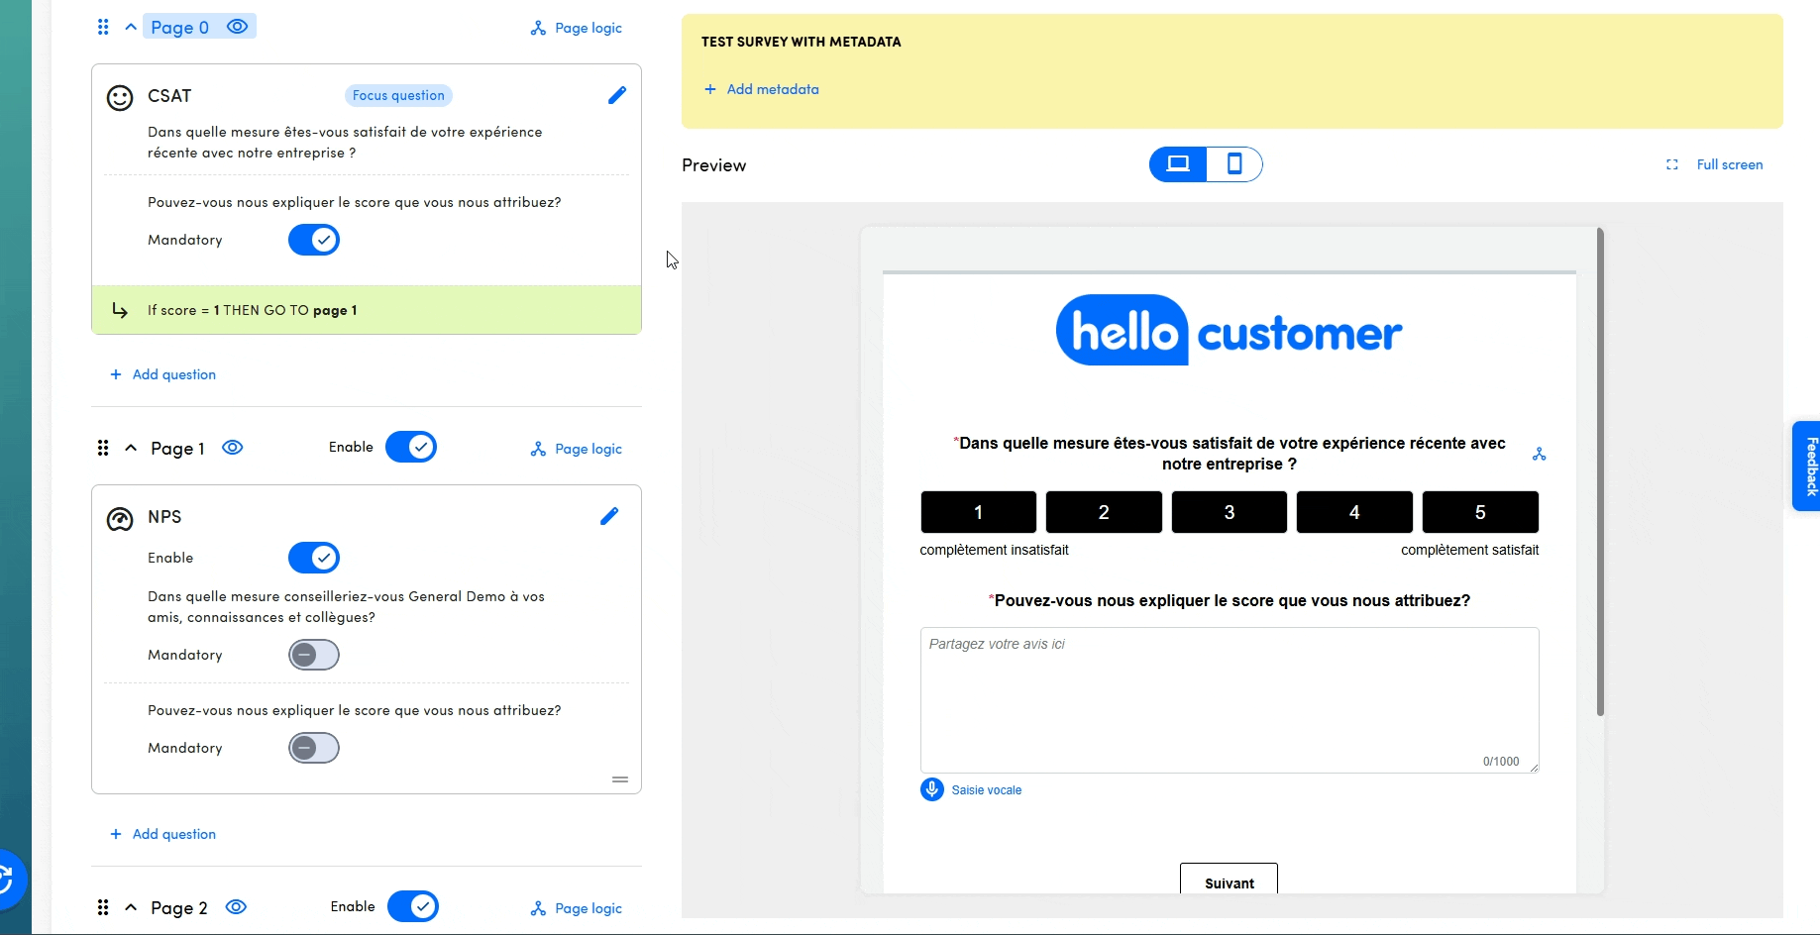Click the preview vertical scrollbar
Viewport: 1820px width, 935px height.
(x=1600, y=472)
